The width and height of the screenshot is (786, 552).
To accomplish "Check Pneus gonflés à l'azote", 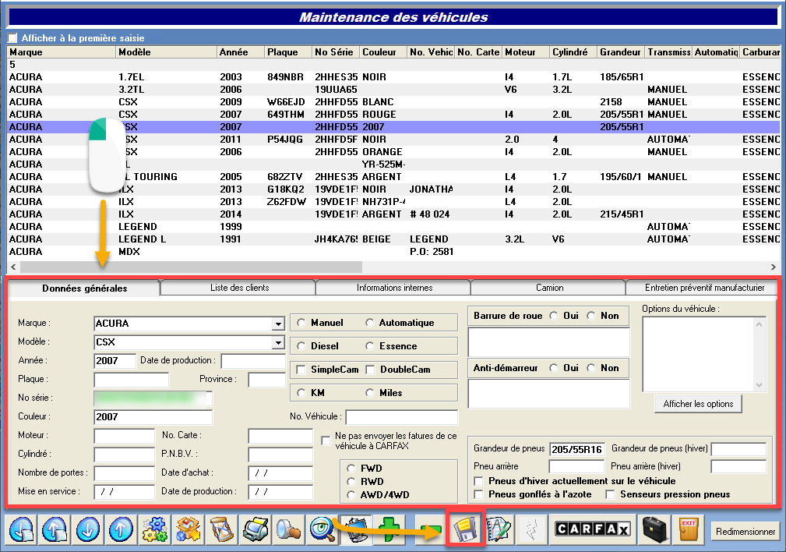I will coord(479,495).
